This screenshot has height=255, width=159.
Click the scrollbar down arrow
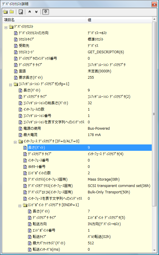click(x=154, y=250)
